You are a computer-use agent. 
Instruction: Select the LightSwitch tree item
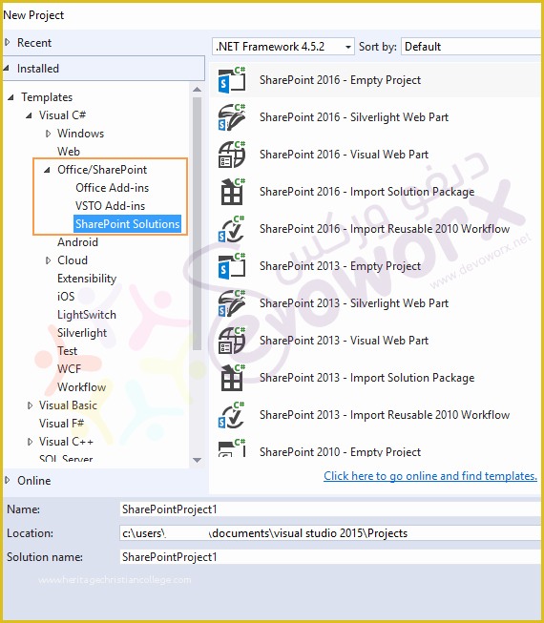point(87,315)
